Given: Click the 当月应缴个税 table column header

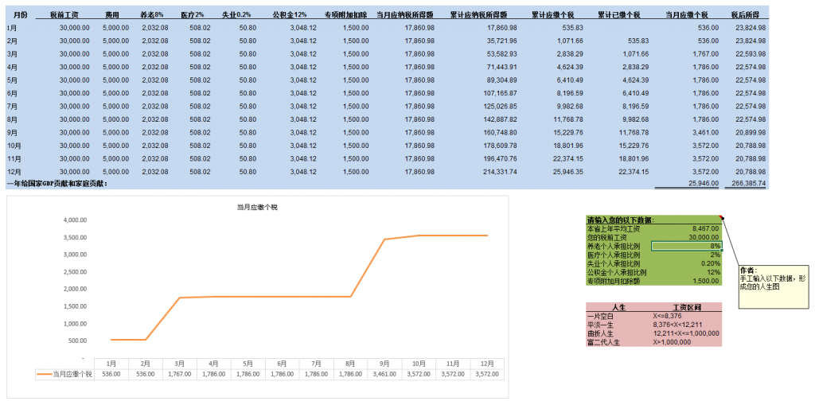Looking at the screenshot, I should click(x=687, y=15).
